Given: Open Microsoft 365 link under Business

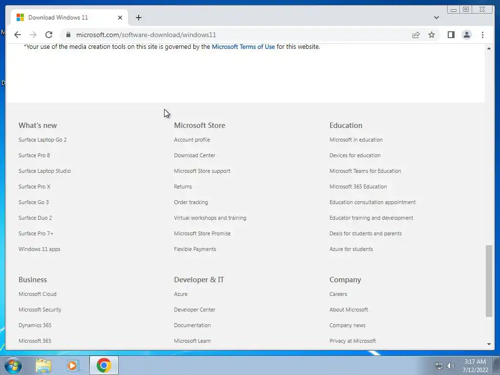Looking at the screenshot, I should [35, 341].
